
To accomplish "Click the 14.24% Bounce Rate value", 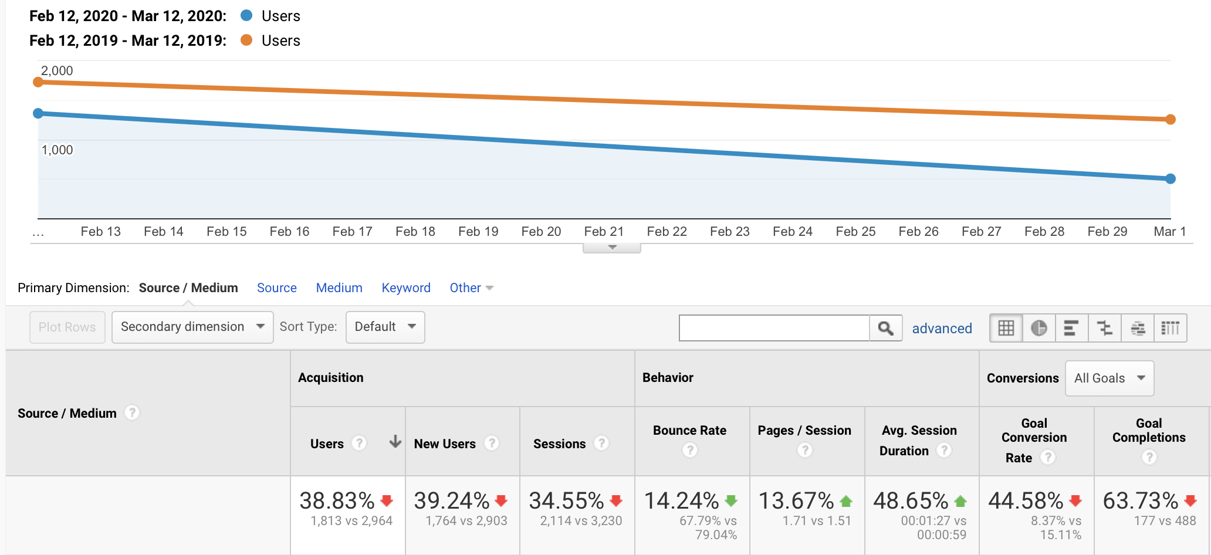I will coord(682,501).
